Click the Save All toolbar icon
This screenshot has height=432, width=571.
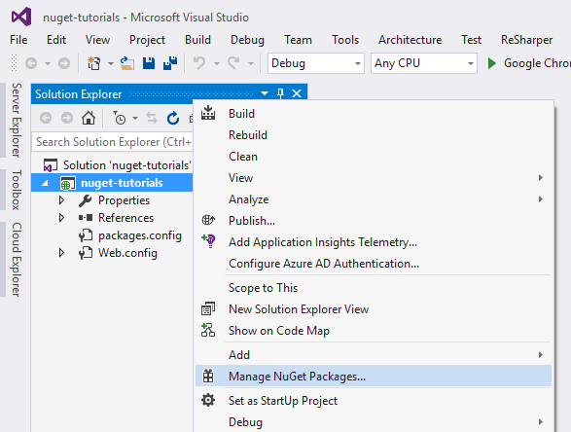coord(170,63)
